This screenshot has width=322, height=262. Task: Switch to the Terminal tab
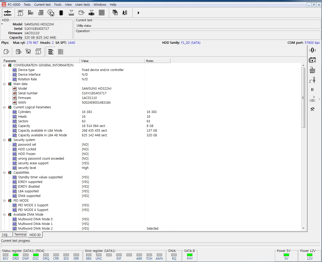(20, 235)
